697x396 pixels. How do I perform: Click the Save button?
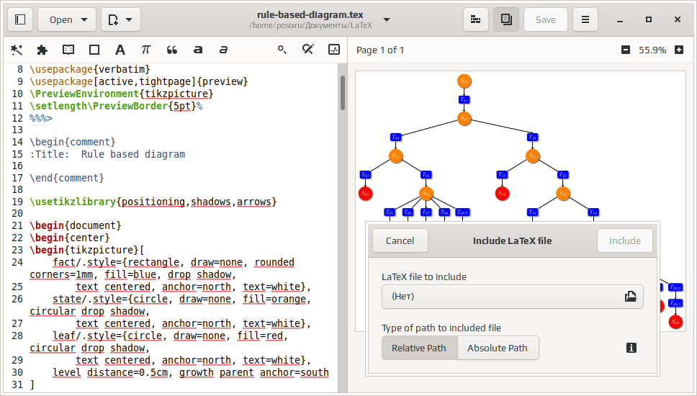tap(545, 19)
